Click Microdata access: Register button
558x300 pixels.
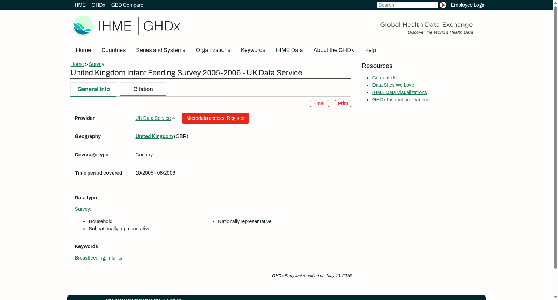coord(216,118)
